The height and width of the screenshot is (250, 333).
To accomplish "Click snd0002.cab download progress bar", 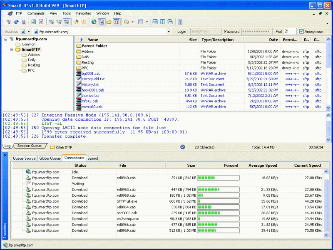I will pos(218,213).
